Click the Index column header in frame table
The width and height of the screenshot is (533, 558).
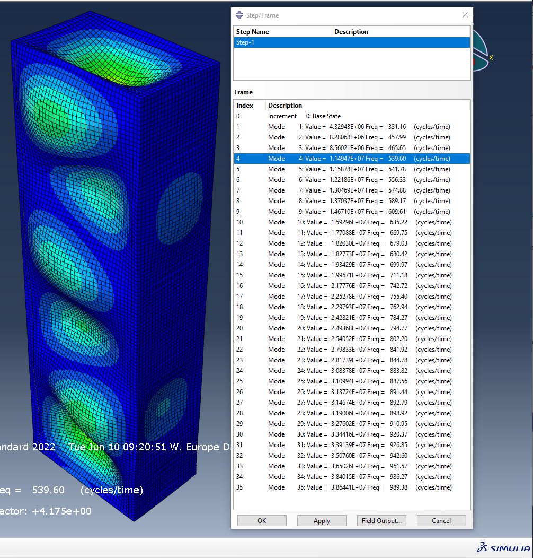(x=250, y=106)
